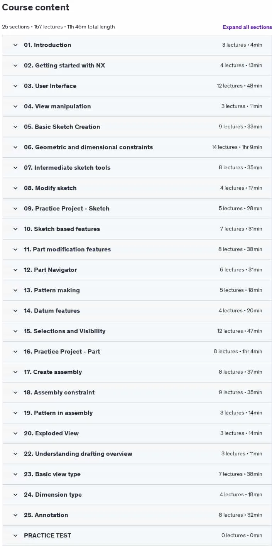Expand chevron for 15. Selections and Visibility
The image size is (272, 546).
tap(15, 331)
